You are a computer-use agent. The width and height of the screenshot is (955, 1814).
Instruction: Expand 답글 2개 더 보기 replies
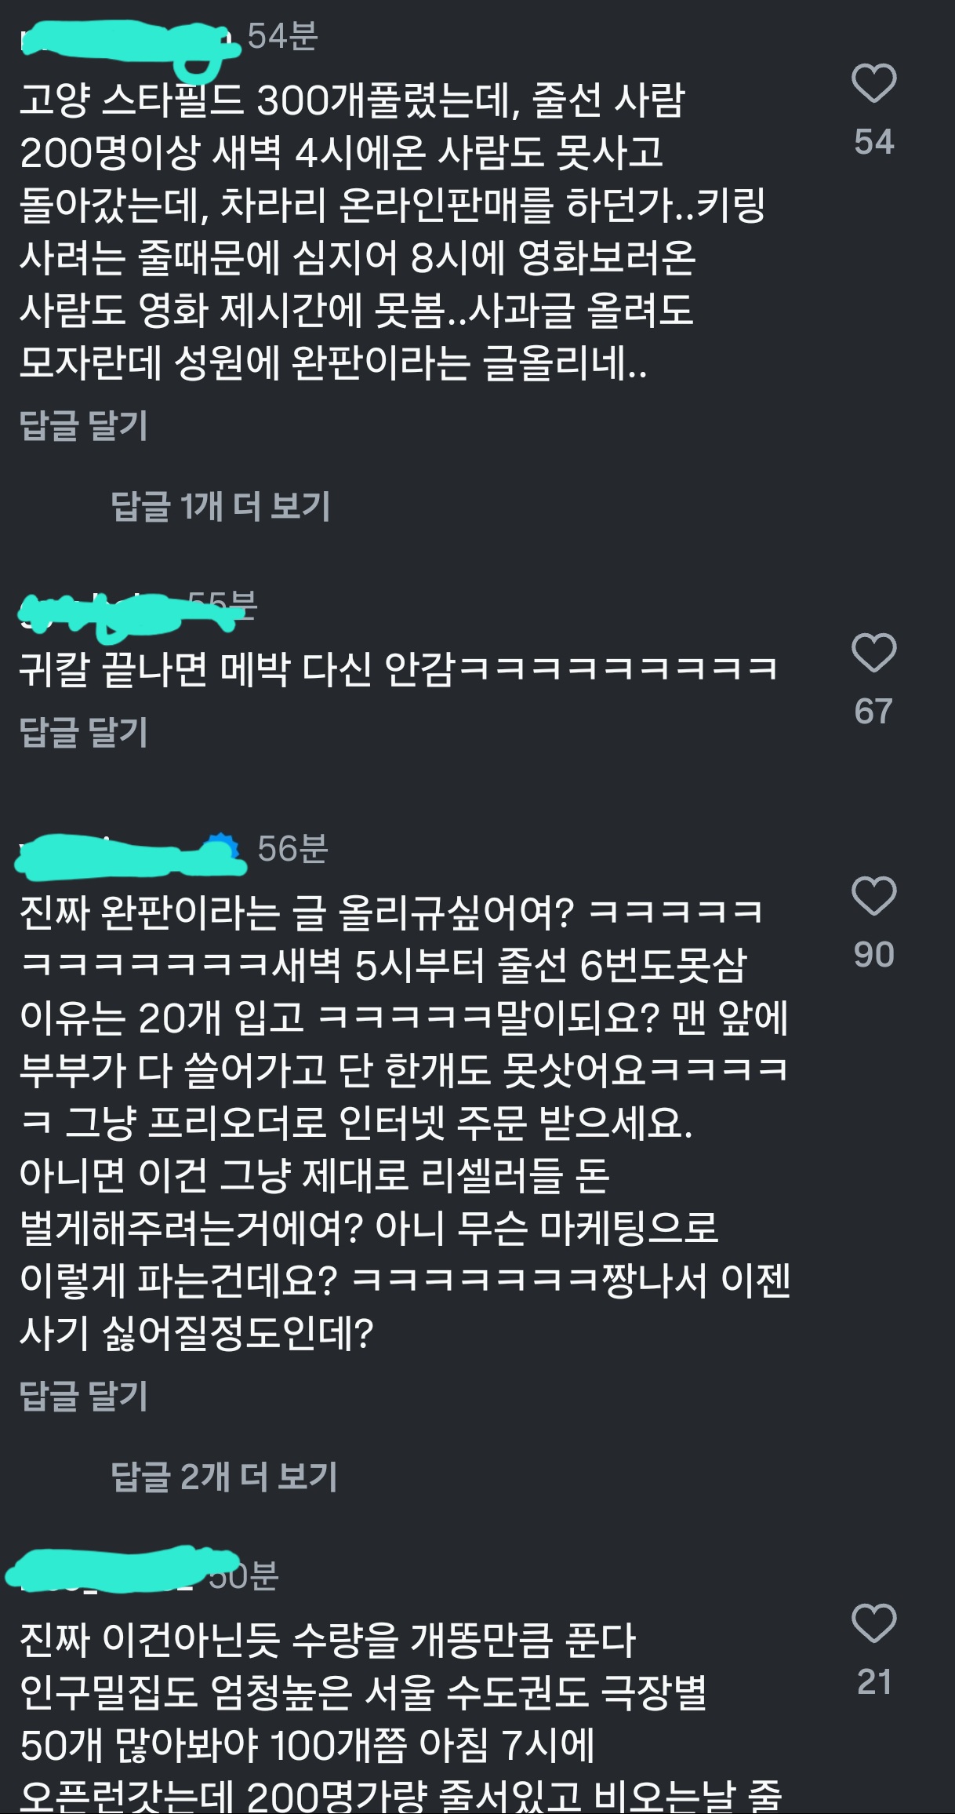224,1477
